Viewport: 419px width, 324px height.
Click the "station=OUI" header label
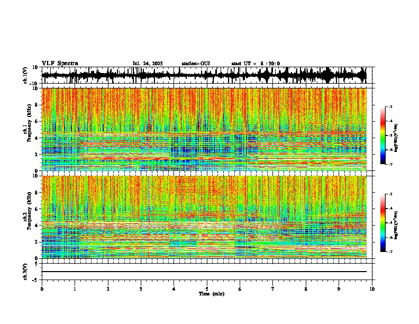coord(196,64)
